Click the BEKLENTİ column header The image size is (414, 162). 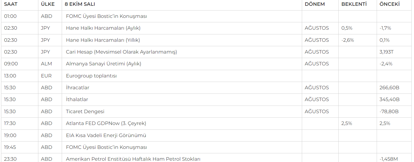click(x=354, y=4)
